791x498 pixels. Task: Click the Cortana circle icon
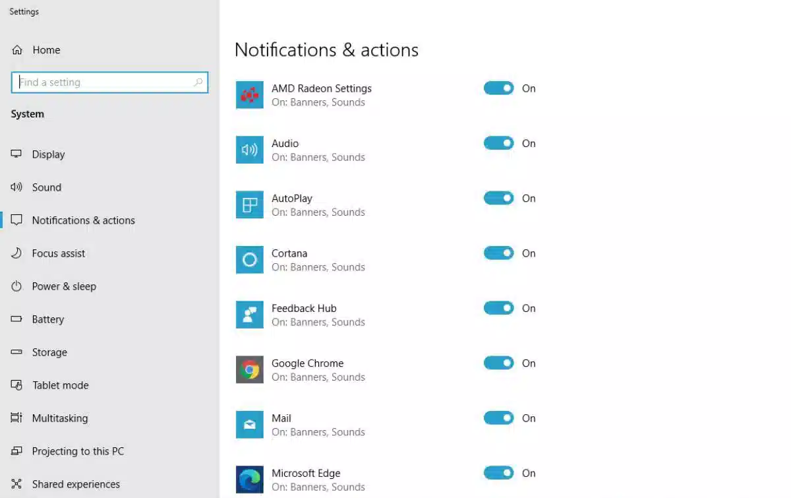250,260
